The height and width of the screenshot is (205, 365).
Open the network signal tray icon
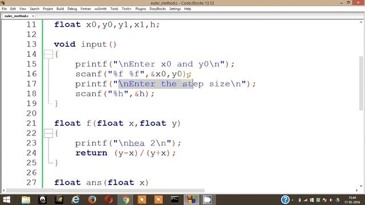pos(306,200)
